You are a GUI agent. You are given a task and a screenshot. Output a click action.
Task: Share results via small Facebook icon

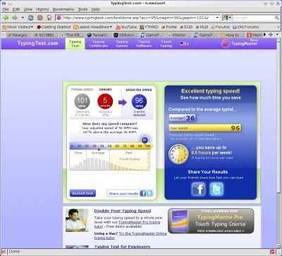pyautogui.click(x=143, y=193)
